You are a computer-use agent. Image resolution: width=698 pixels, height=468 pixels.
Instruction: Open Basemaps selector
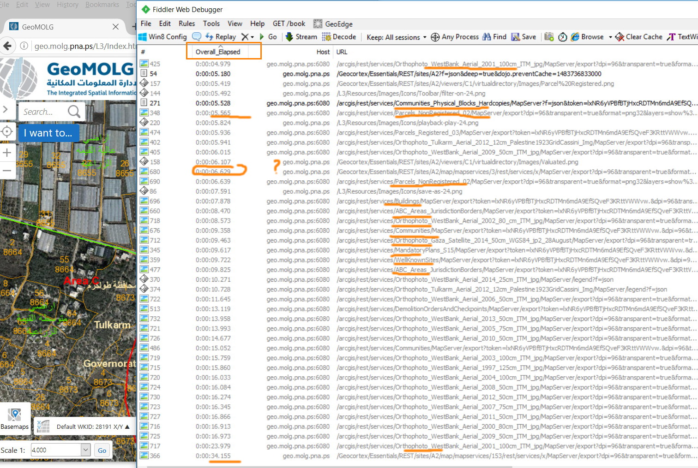pyautogui.click(x=14, y=418)
